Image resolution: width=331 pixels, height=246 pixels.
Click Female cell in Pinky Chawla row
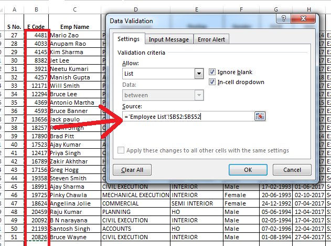pos(241,195)
